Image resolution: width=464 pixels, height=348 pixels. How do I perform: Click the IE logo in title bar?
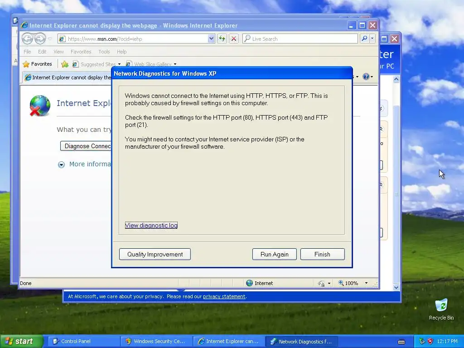click(24, 25)
